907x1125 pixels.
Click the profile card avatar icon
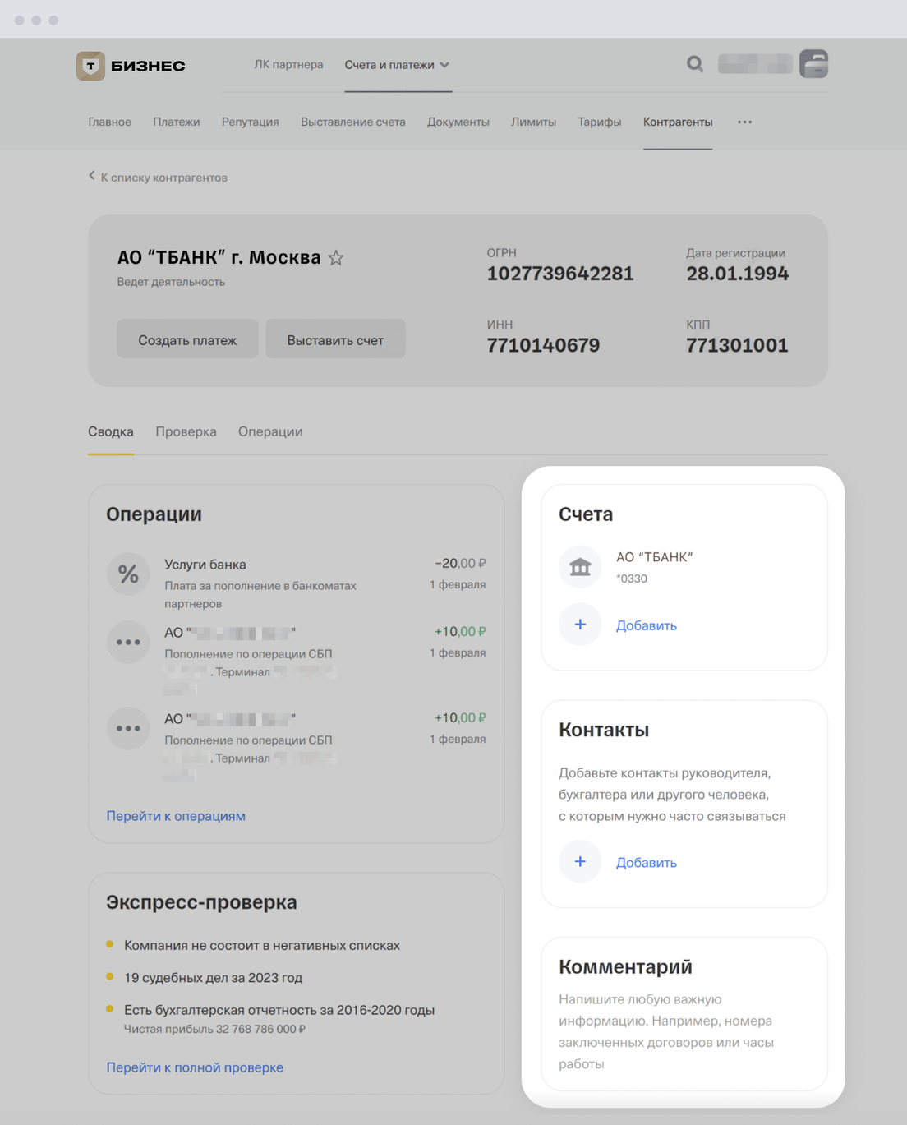813,64
